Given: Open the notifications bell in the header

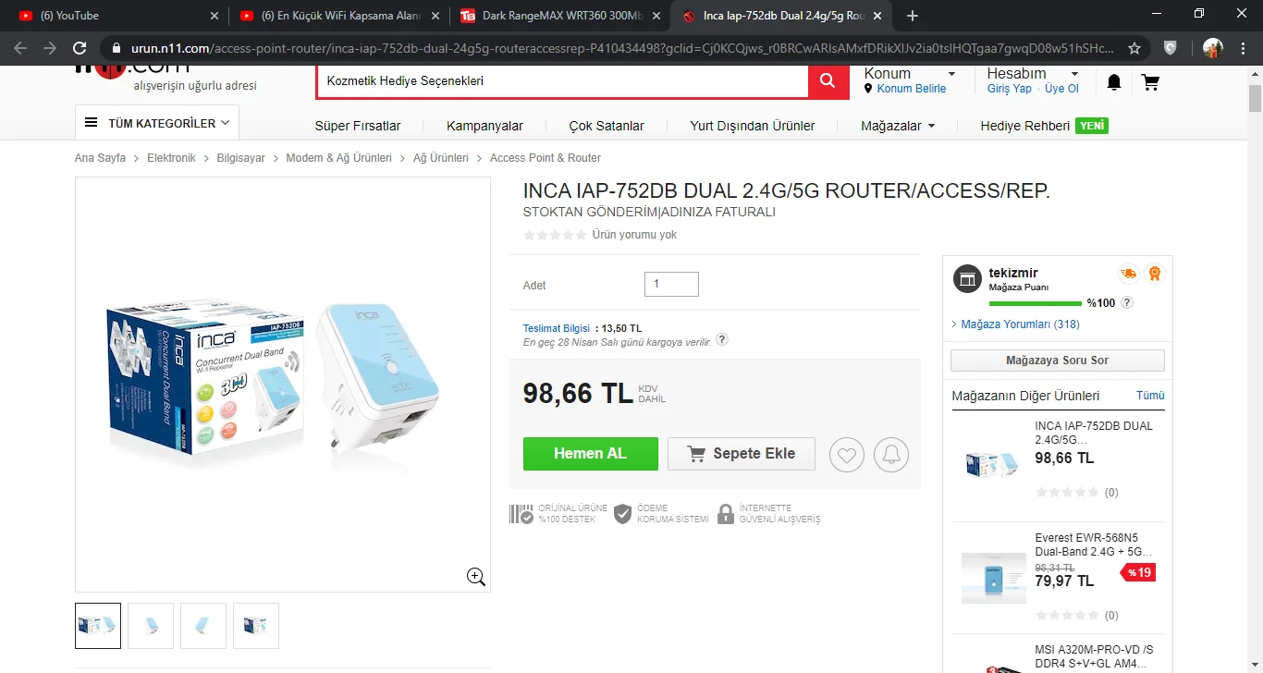Looking at the screenshot, I should coord(1114,82).
